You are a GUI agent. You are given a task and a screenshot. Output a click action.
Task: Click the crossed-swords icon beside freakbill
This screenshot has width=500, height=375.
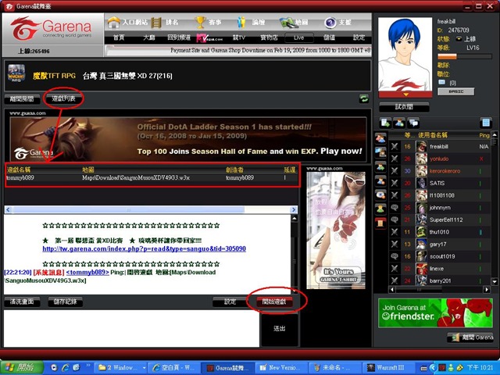coord(395,146)
